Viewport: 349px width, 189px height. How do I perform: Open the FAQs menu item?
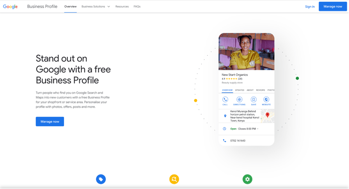coord(137,6)
